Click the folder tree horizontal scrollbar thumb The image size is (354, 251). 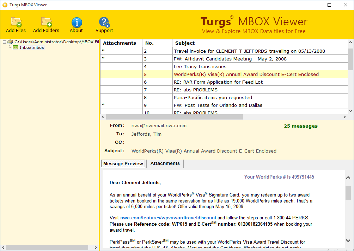(47, 247)
